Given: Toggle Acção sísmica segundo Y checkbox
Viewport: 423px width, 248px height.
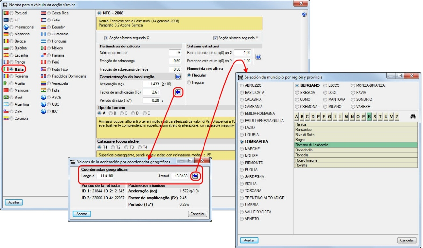Looking at the screenshot, I should click(215, 38).
